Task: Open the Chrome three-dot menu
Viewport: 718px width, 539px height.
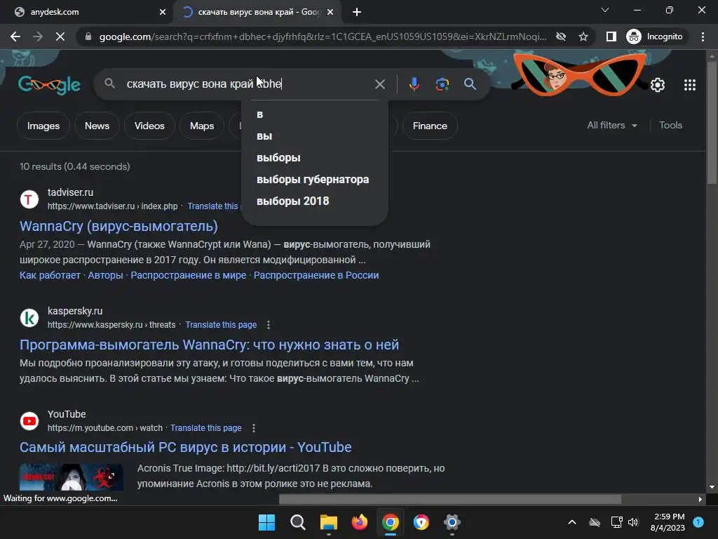Action: pyautogui.click(x=703, y=36)
